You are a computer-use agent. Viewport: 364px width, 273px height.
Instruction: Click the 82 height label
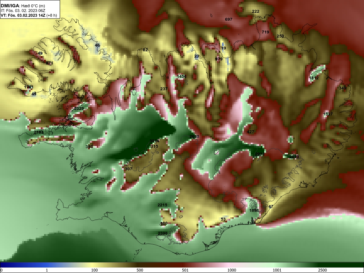145,50
